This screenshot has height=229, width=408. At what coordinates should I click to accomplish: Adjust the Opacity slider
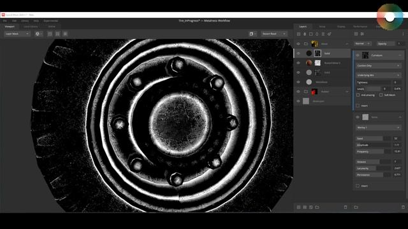386,44
